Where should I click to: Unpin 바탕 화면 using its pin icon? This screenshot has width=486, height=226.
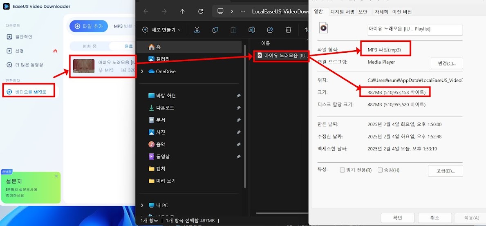pos(238,96)
